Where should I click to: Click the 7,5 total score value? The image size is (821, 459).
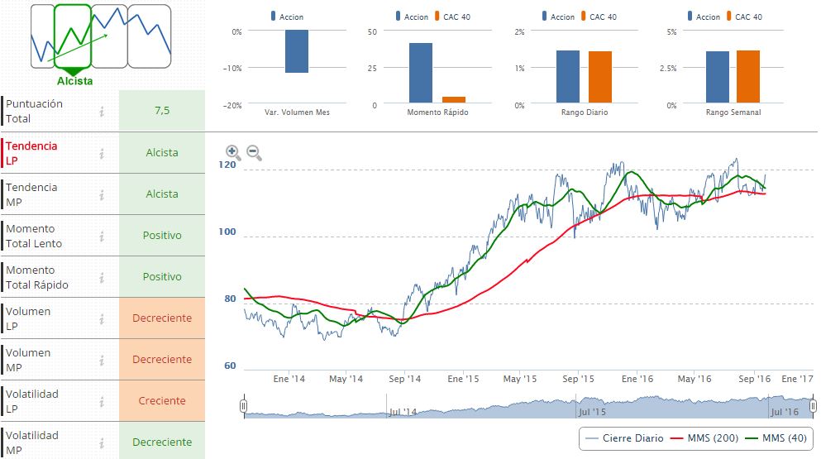coord(162,111)
